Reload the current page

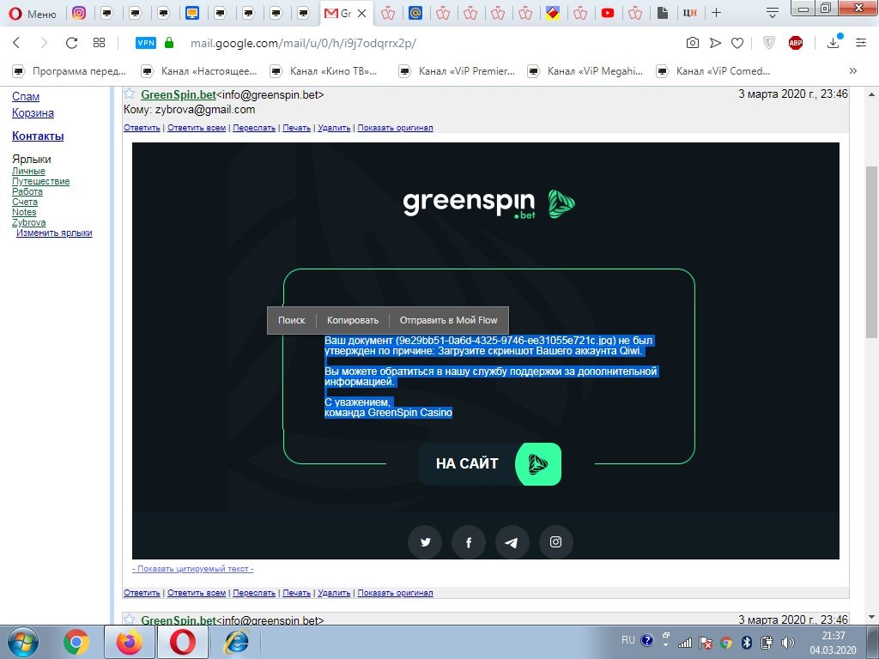click(71, 43)
